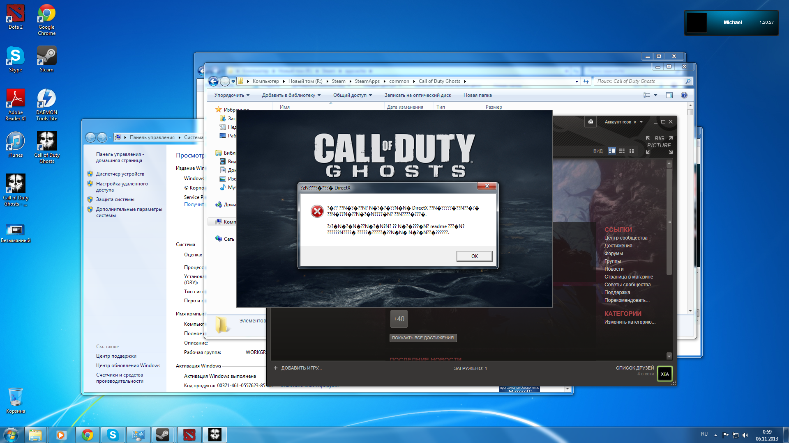Click Explorer back navigation arrow
The image size is (789, 443).
[x=213, y=81]
